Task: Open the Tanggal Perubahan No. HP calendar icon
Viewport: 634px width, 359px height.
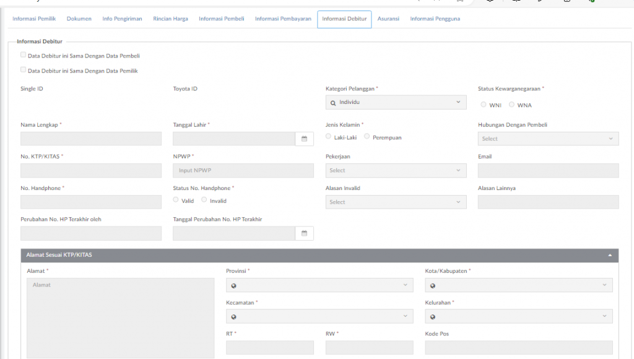Action: (x=304, y=233)
